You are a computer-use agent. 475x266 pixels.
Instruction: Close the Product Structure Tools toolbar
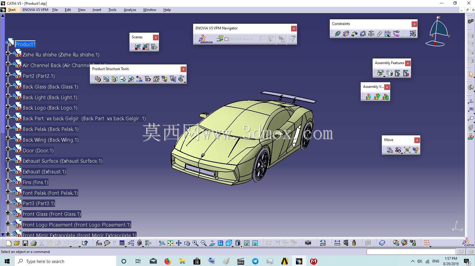184,69
